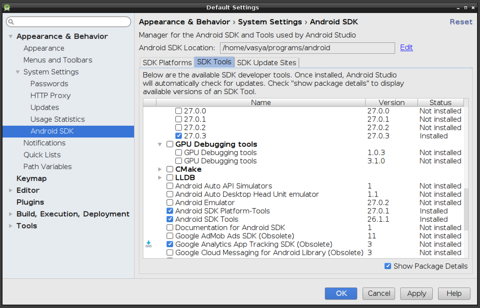Open Appearance settings page
The height and width of the screenshot is (308, 480).
coord(44,48)
